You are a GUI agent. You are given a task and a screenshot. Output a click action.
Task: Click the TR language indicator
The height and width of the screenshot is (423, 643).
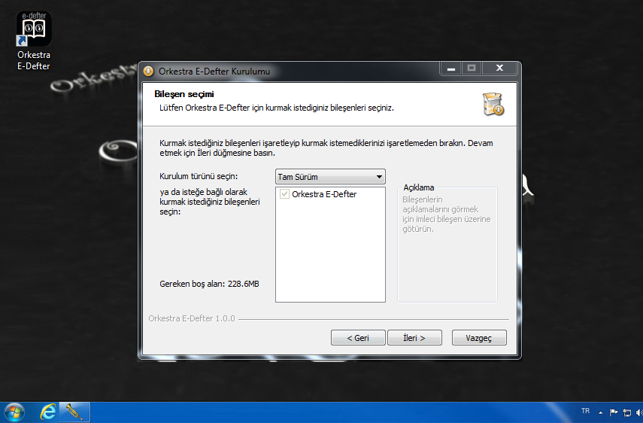coord(585,411)
